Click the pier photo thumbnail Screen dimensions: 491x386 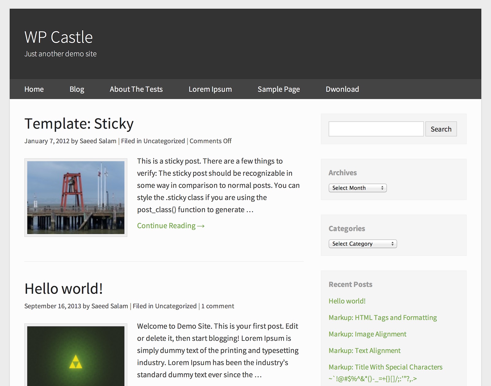76,197
